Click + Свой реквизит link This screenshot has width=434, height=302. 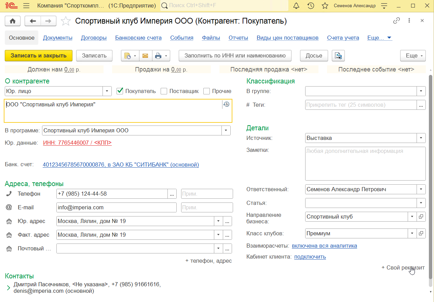[x=403, y=267]
